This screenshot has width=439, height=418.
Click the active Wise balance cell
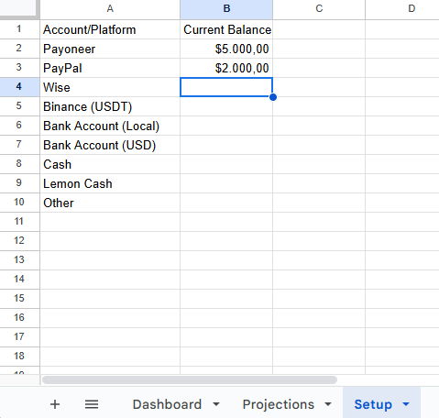coord(226,87)
